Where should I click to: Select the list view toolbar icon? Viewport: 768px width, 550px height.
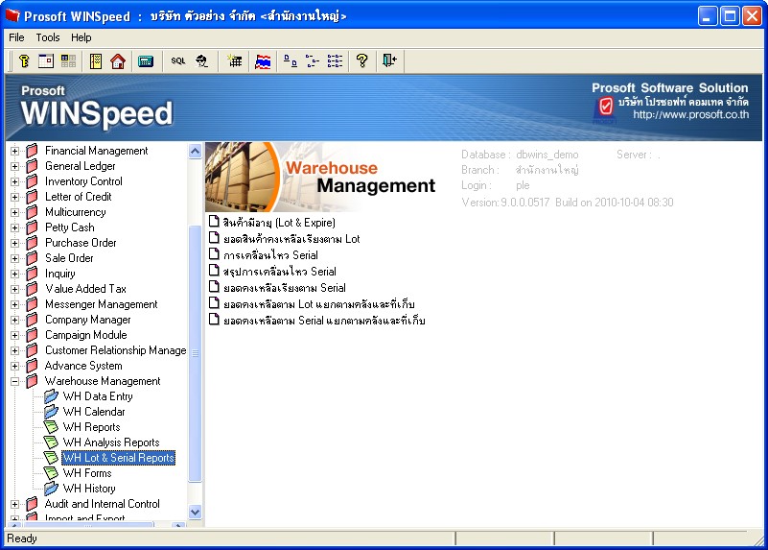tap(335, 61)
